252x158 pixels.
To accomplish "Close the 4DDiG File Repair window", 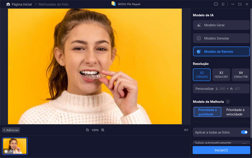I will pos(247,4).
